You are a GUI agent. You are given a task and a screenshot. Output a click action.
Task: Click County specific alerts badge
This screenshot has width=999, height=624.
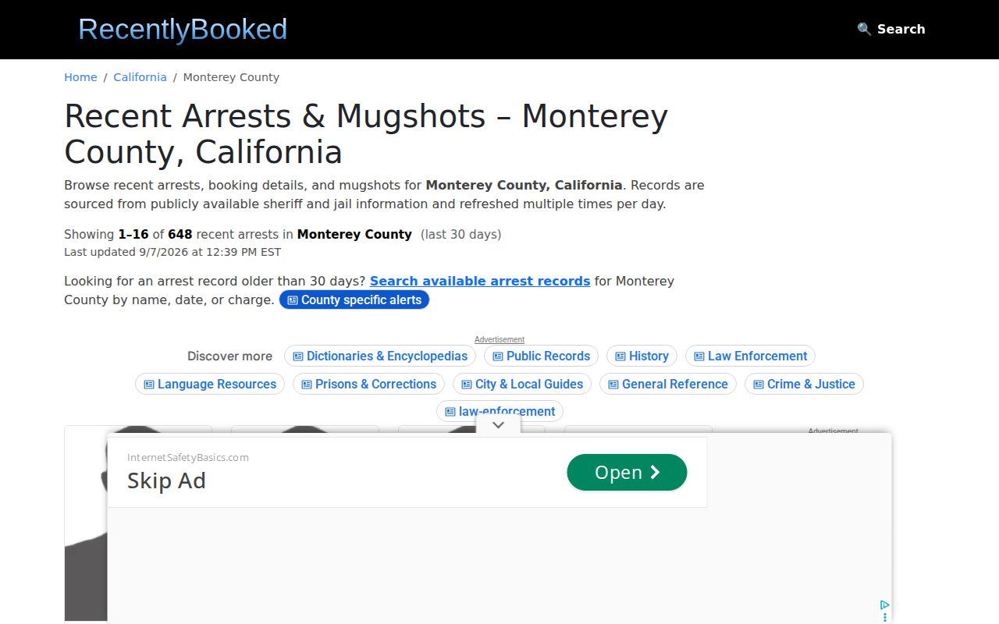pyautogui.click(x=354, y=300)
